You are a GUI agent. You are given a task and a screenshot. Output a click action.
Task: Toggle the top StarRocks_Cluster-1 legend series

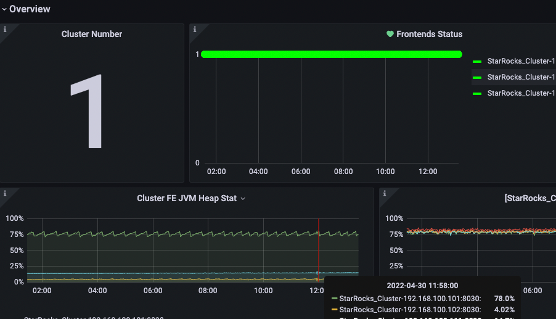(521, 61)
